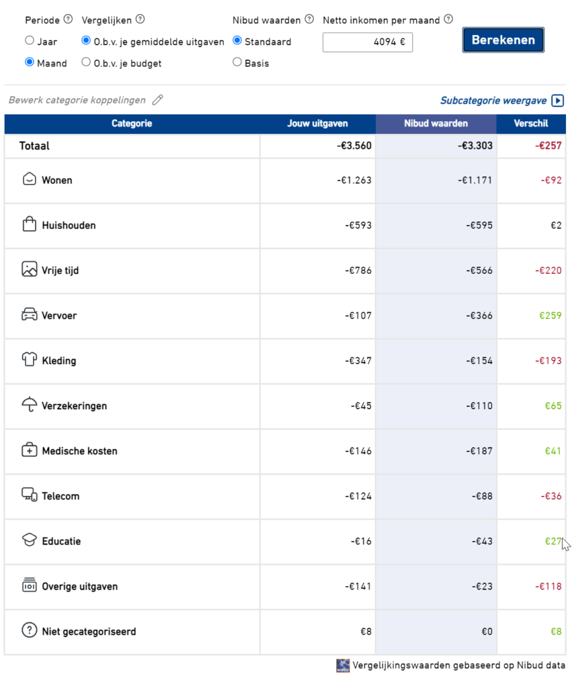Click the Jouw uitgaven column header
The width and height of the screenshot is (574, 679).
click(x=317, y=123)
